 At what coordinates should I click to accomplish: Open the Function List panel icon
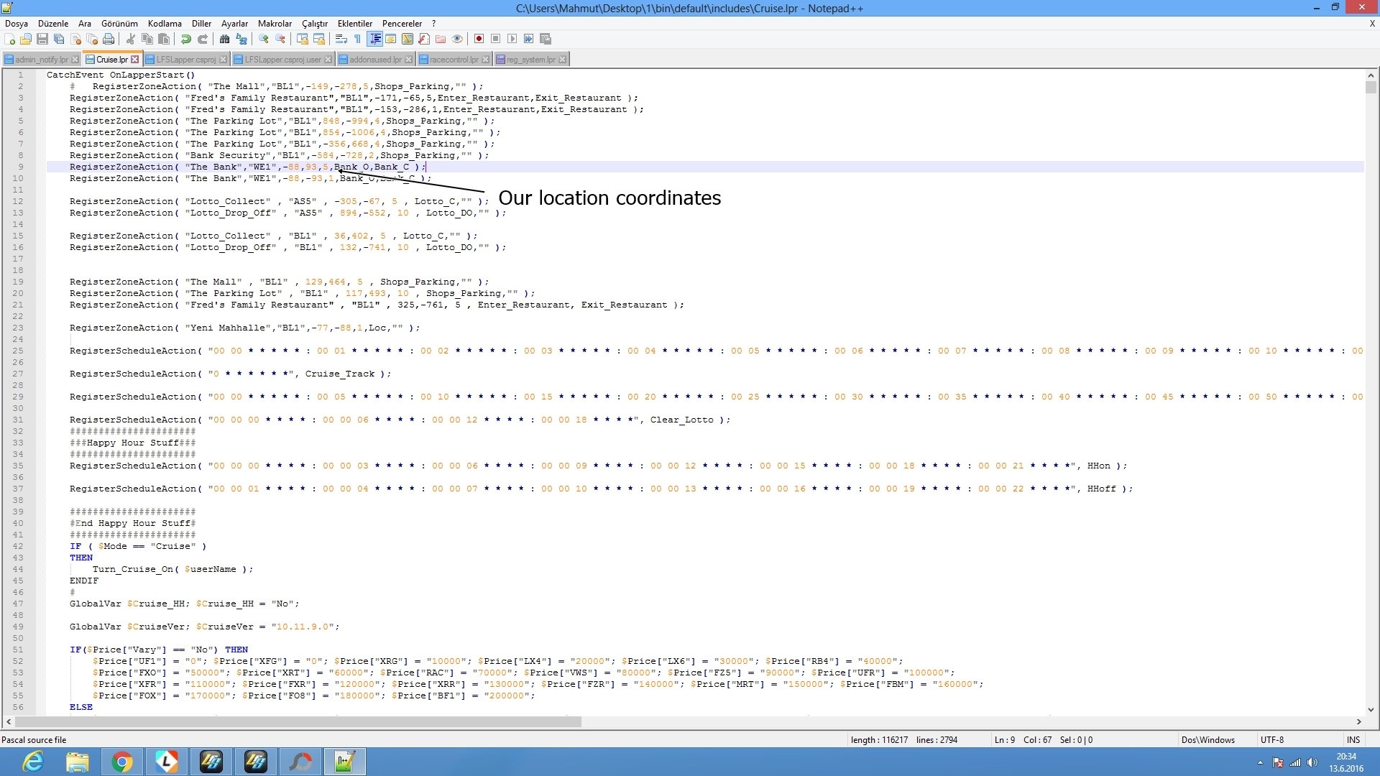click(424, 39)
